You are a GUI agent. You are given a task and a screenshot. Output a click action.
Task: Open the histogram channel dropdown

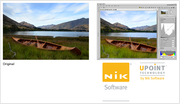coord(162,51)
